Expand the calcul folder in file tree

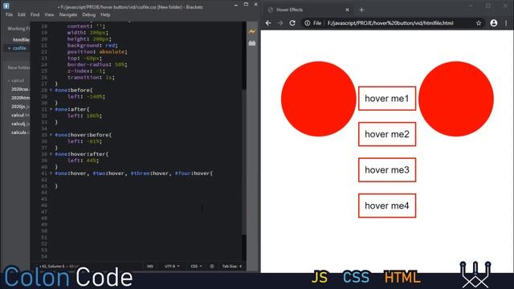click(x=16, y=80)
